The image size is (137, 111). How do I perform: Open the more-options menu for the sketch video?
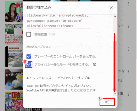128,49
